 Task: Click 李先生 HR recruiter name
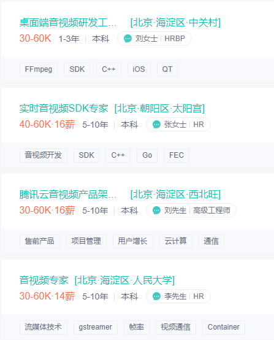point(184,296)
